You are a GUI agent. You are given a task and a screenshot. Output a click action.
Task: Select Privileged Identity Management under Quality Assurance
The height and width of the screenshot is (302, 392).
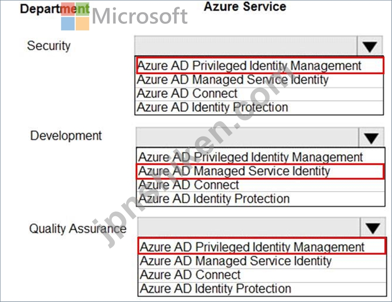262,246
